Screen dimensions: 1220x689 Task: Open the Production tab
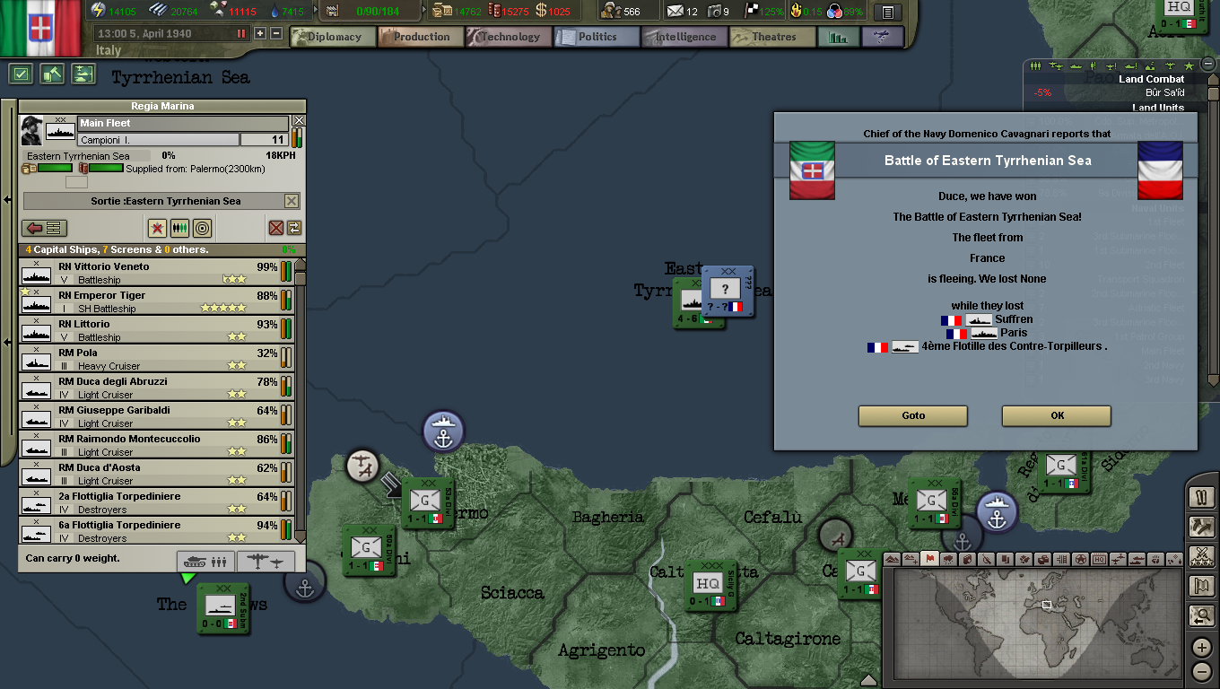point(420,37)
